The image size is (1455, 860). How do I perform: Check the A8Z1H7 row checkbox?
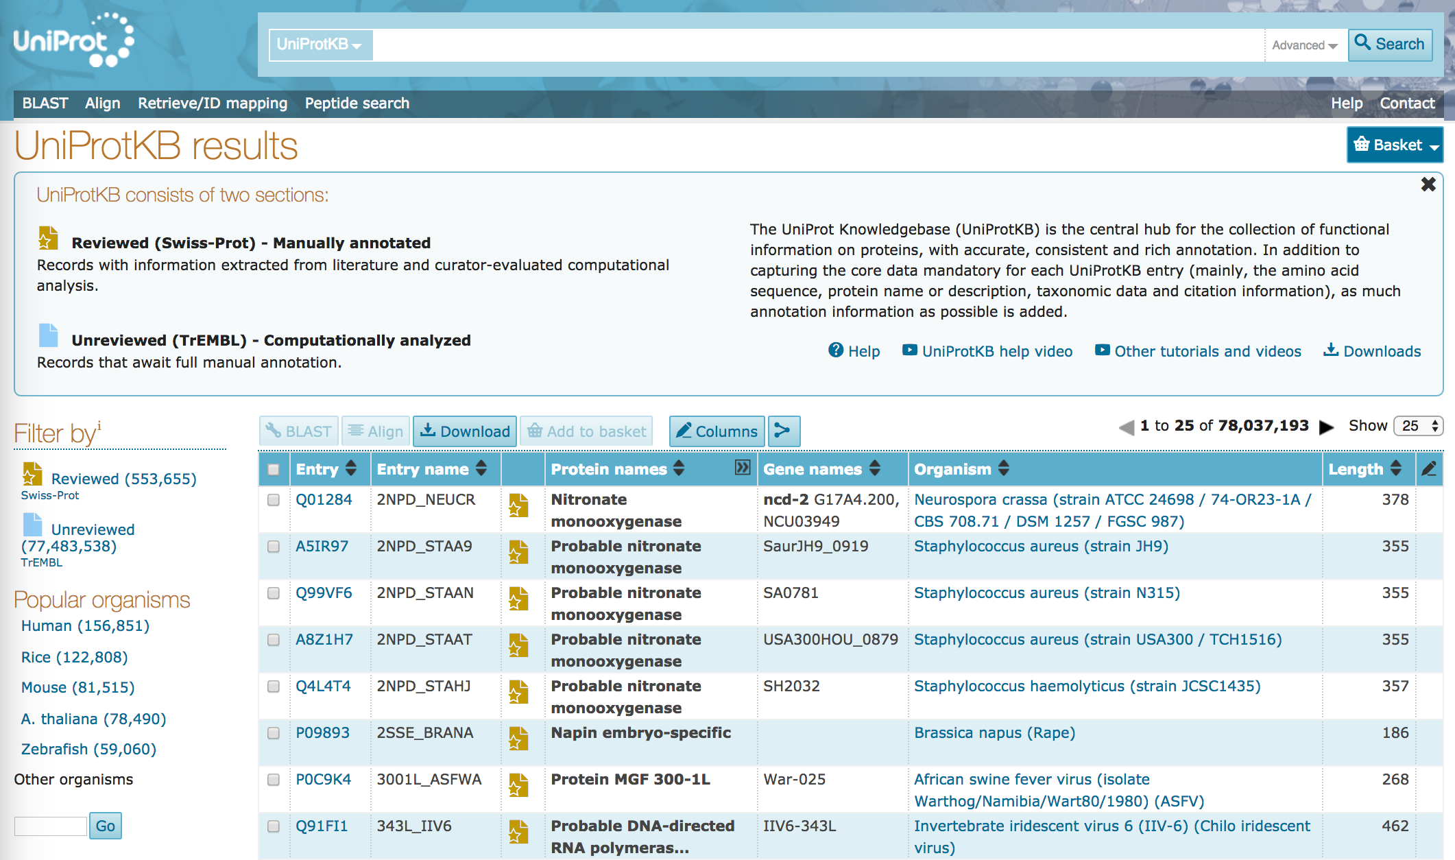click(x=274, y=640)
